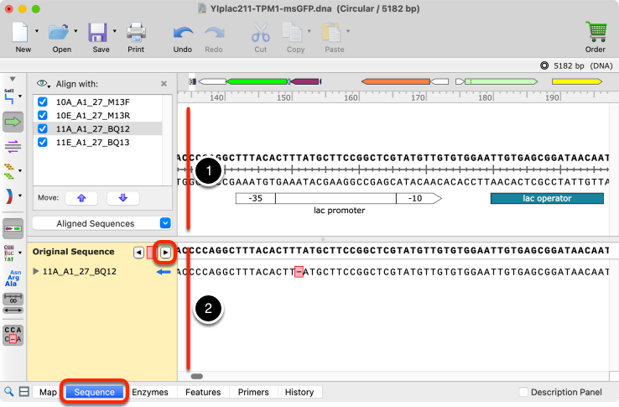Open the eye visibility menu beside Align with

(x=44, y=84)
